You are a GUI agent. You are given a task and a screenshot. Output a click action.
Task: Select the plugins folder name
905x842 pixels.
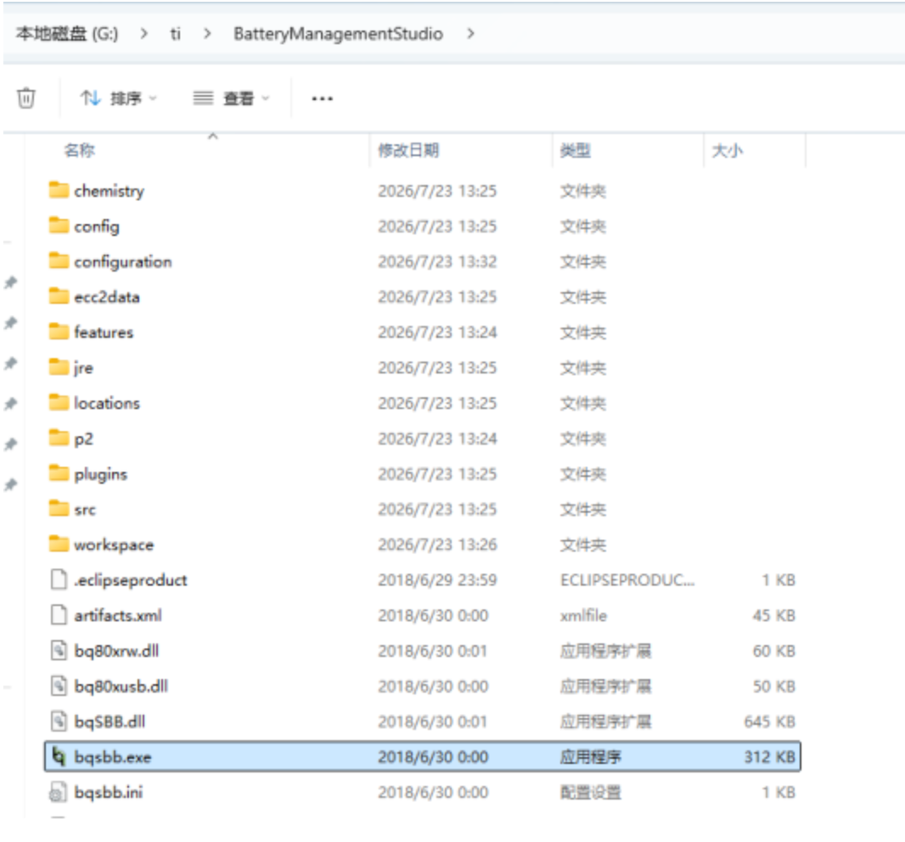100,475
